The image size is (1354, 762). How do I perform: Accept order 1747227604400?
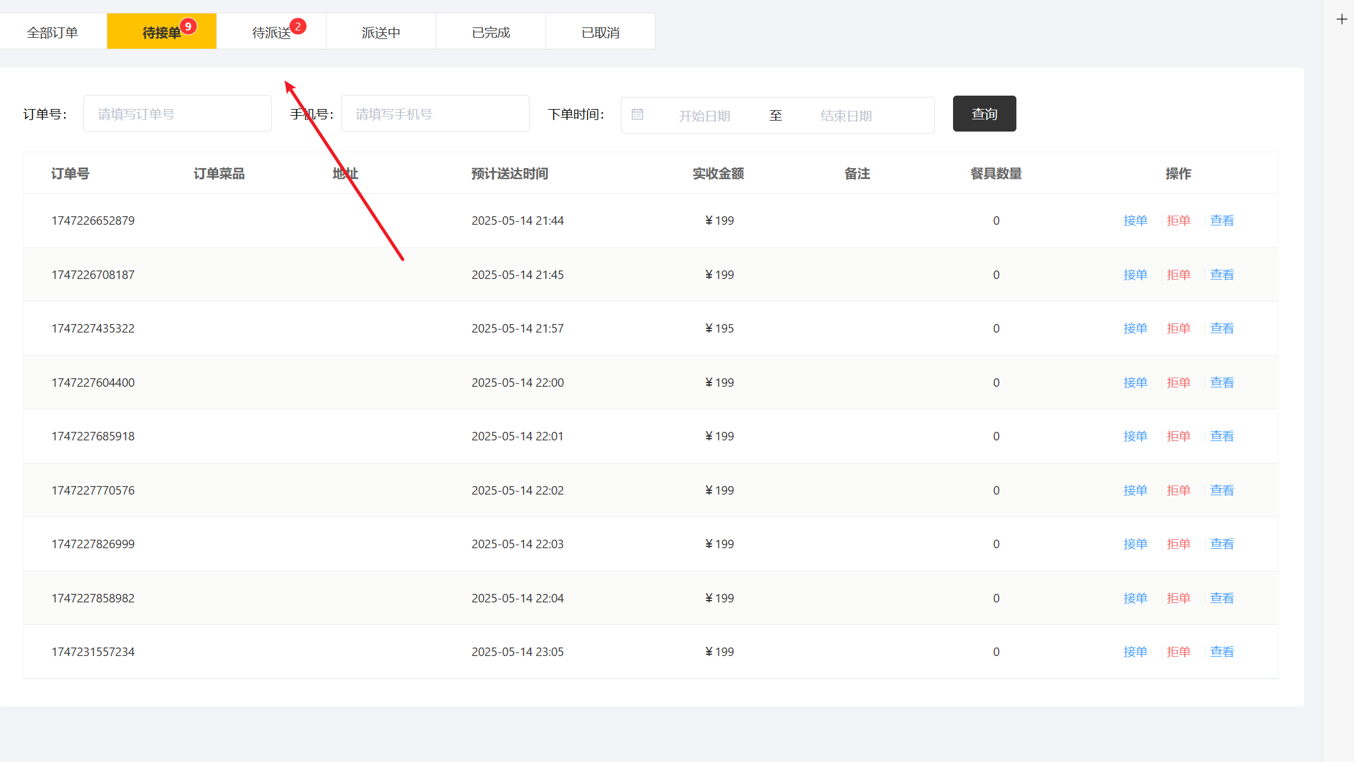1135,383
